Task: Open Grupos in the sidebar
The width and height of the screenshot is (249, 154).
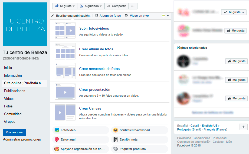Action: click(x=10, y=121)
